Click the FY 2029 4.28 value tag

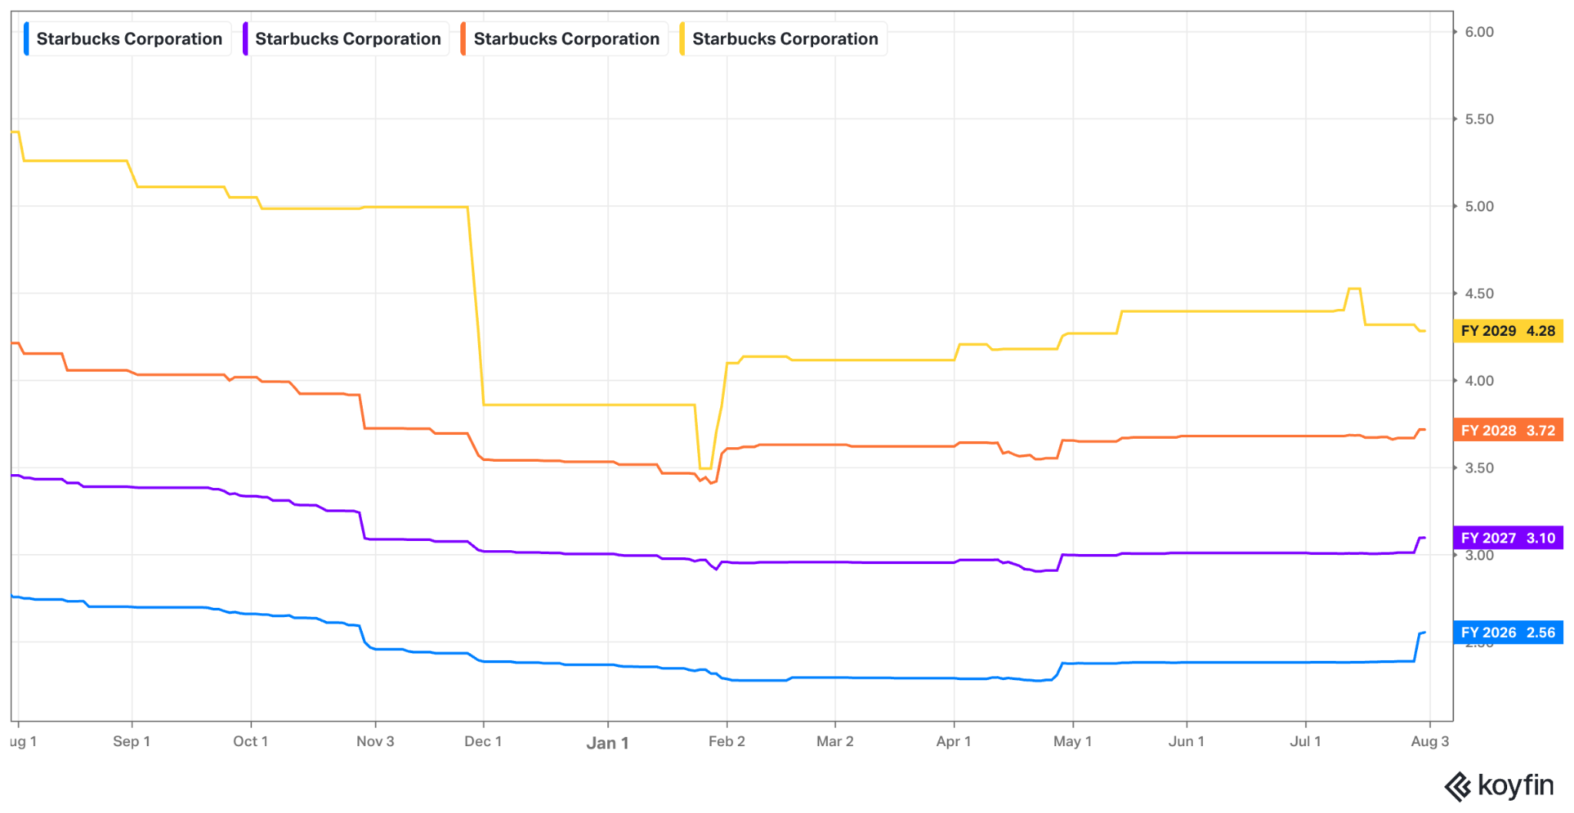1508,331
